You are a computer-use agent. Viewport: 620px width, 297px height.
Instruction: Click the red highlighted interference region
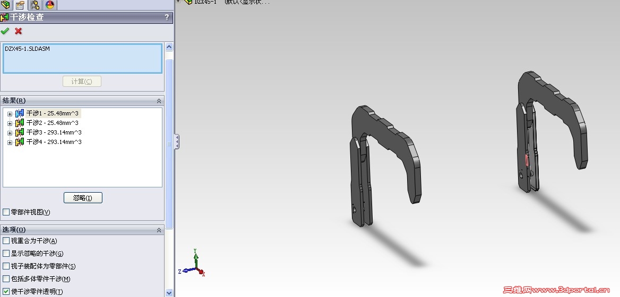point(527,160)
